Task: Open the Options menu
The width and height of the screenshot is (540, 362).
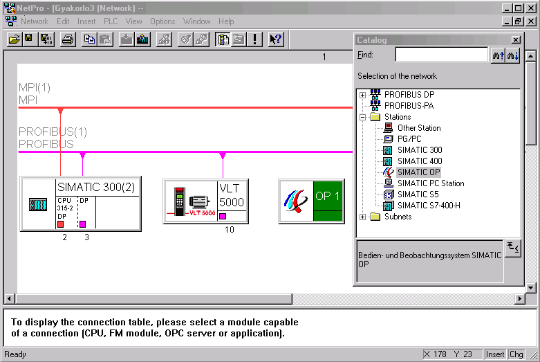Action: (x=162, y=21)
